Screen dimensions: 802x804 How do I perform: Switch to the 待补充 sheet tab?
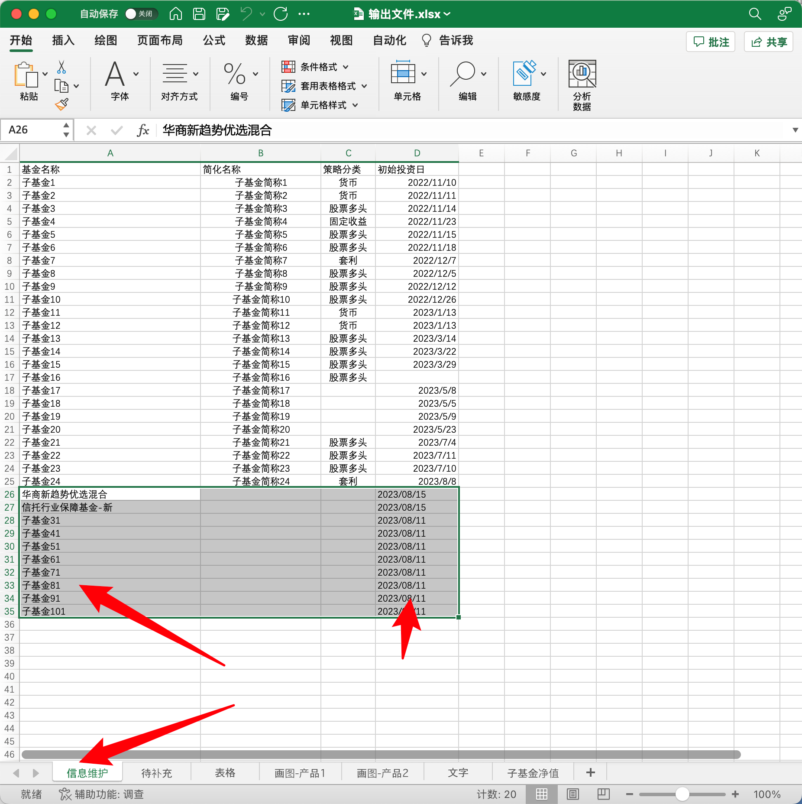tap(156, 773)
